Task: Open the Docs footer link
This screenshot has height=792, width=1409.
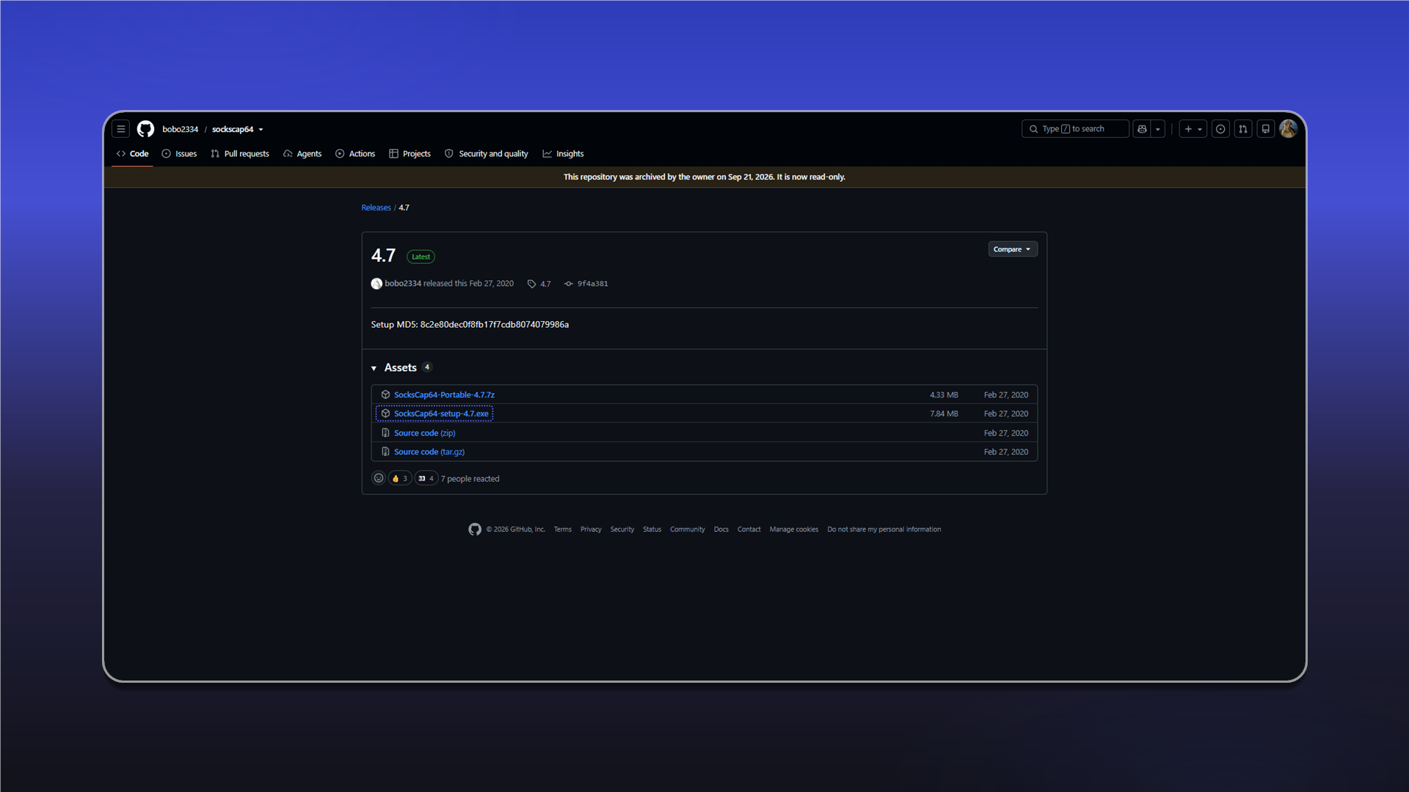Action: tap(721, 529)
